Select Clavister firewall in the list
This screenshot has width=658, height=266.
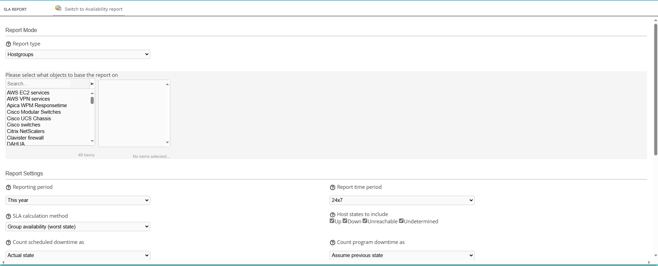pyautogui.click(x=25, y=138)
